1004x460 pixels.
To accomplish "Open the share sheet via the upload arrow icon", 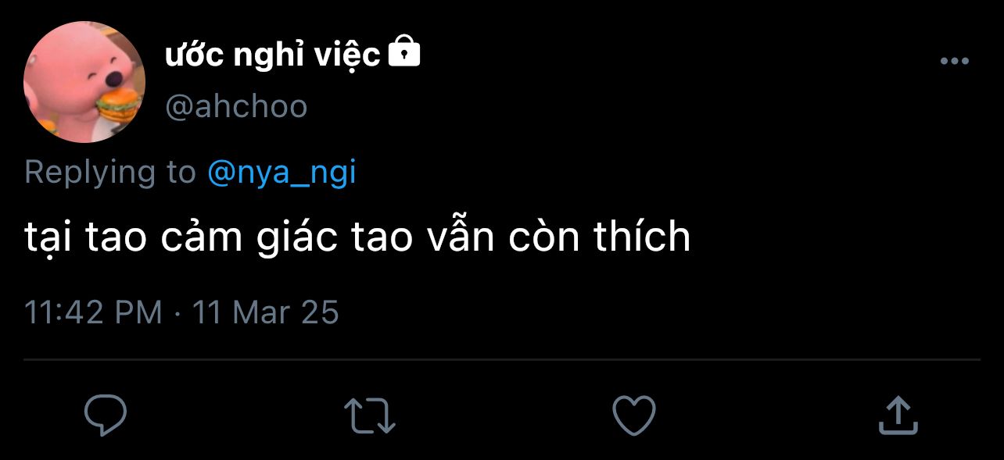I will [897, 415].
